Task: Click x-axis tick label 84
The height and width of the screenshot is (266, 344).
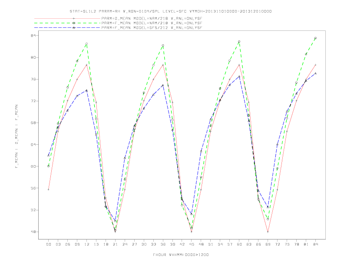Action: (316, 244)
